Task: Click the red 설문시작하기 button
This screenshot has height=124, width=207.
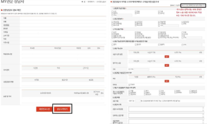Action: [x=62, y=109]
